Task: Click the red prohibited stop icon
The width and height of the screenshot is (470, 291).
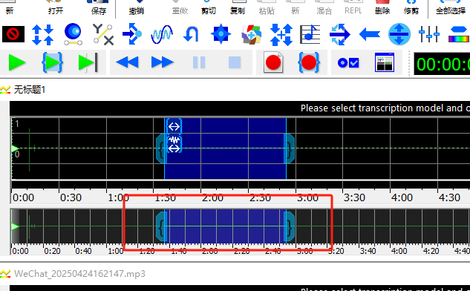Action: [13, 34]
